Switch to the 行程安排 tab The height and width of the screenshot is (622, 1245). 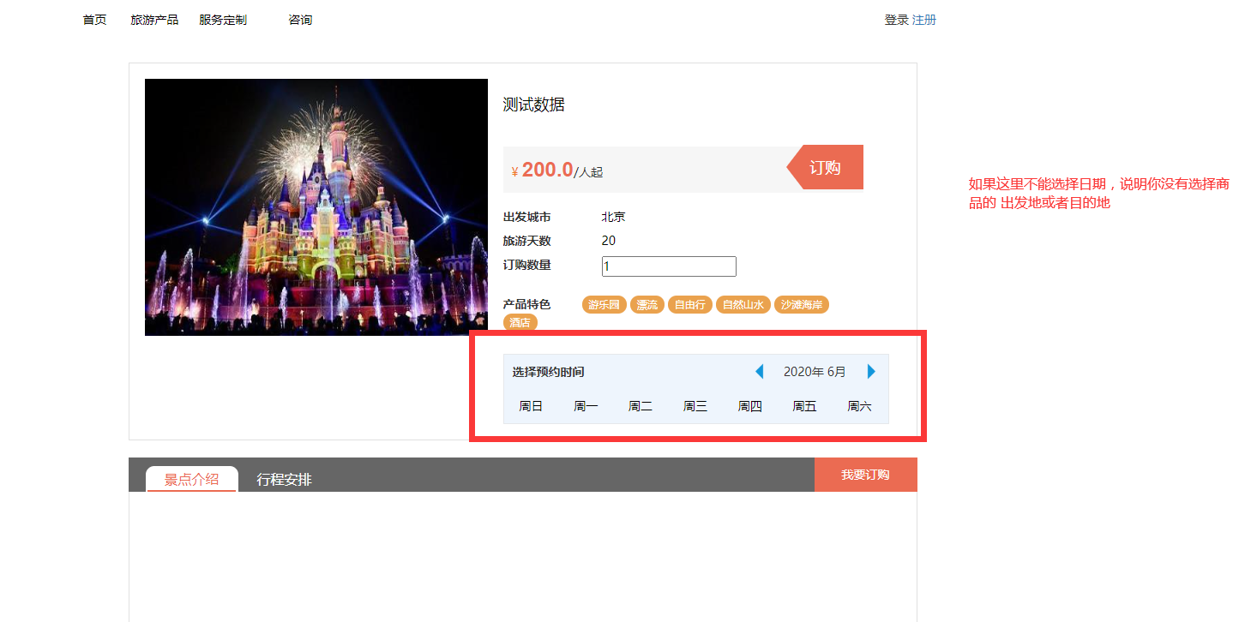tap(284, 480)
